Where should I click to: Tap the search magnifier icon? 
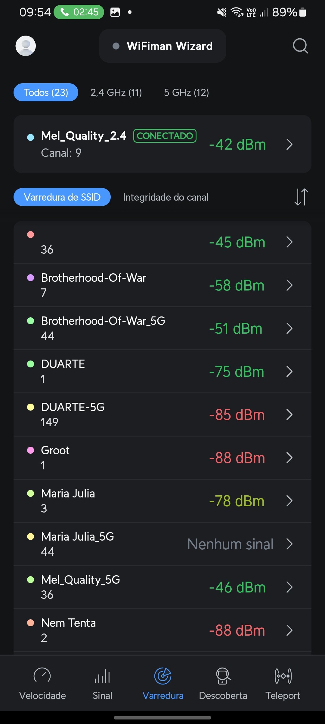pyautogui.click(x=300, y=46)
